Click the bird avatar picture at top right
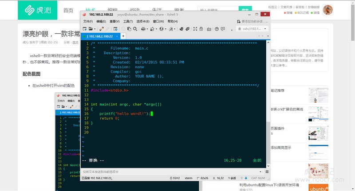The height and width of the screenshot is (191, 355). click(327, 10)
